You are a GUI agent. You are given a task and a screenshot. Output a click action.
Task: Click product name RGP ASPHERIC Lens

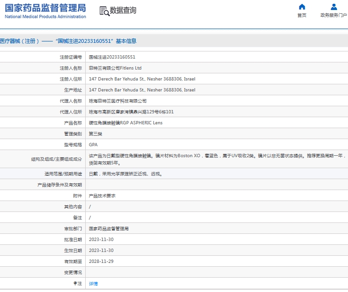pyautogui.click(x=126, y=123)
